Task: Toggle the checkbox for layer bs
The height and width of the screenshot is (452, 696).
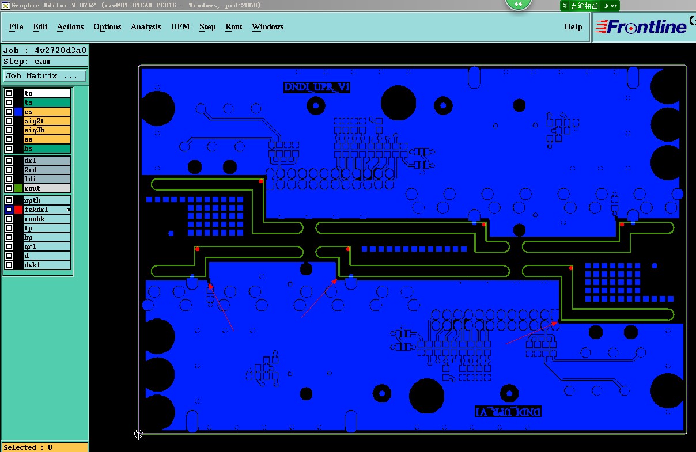Action: [9, 149]
